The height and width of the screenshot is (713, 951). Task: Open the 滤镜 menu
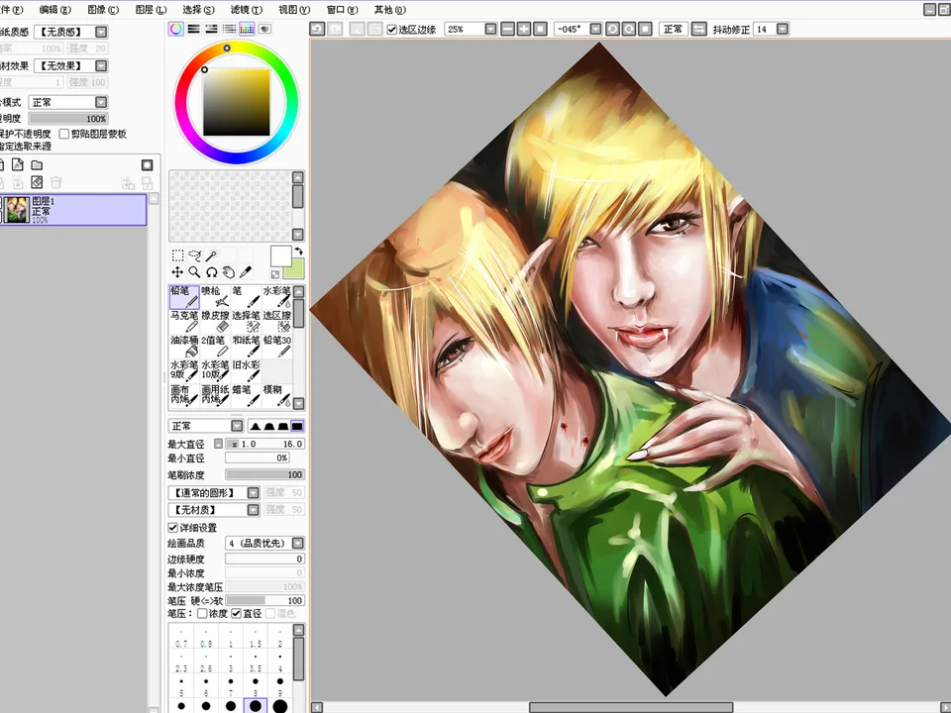click(x=244, y=9)
